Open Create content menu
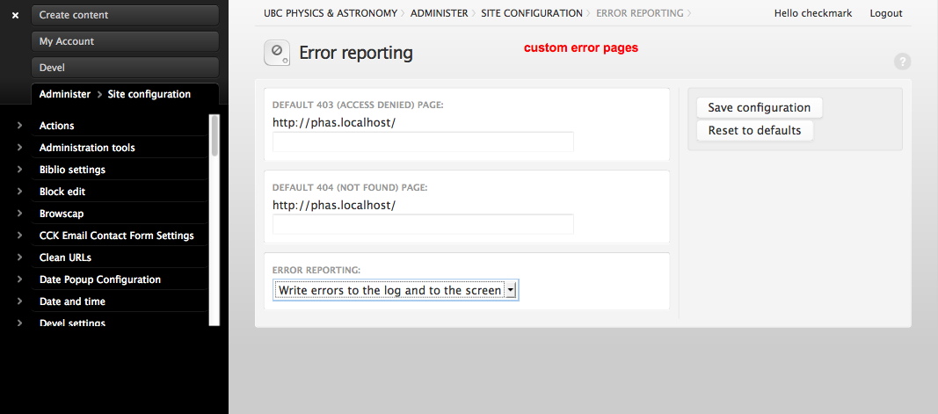 125,15
